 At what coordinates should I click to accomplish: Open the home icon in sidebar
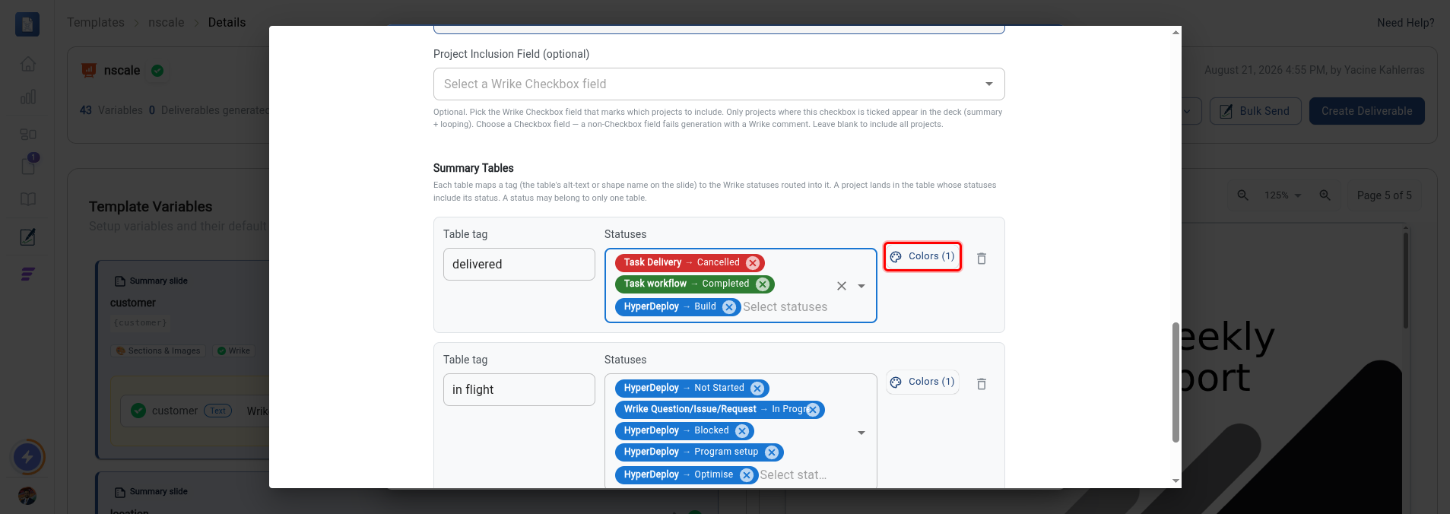[x=28, y=64]
